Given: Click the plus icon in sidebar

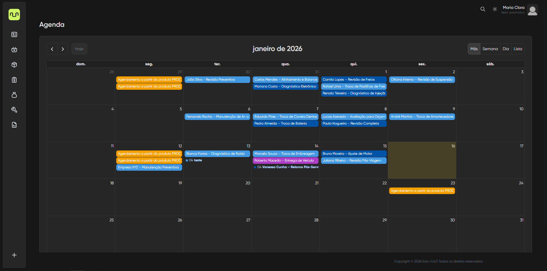Looking at the screenshot, I should pyautogui.click(x=14, y=255).
